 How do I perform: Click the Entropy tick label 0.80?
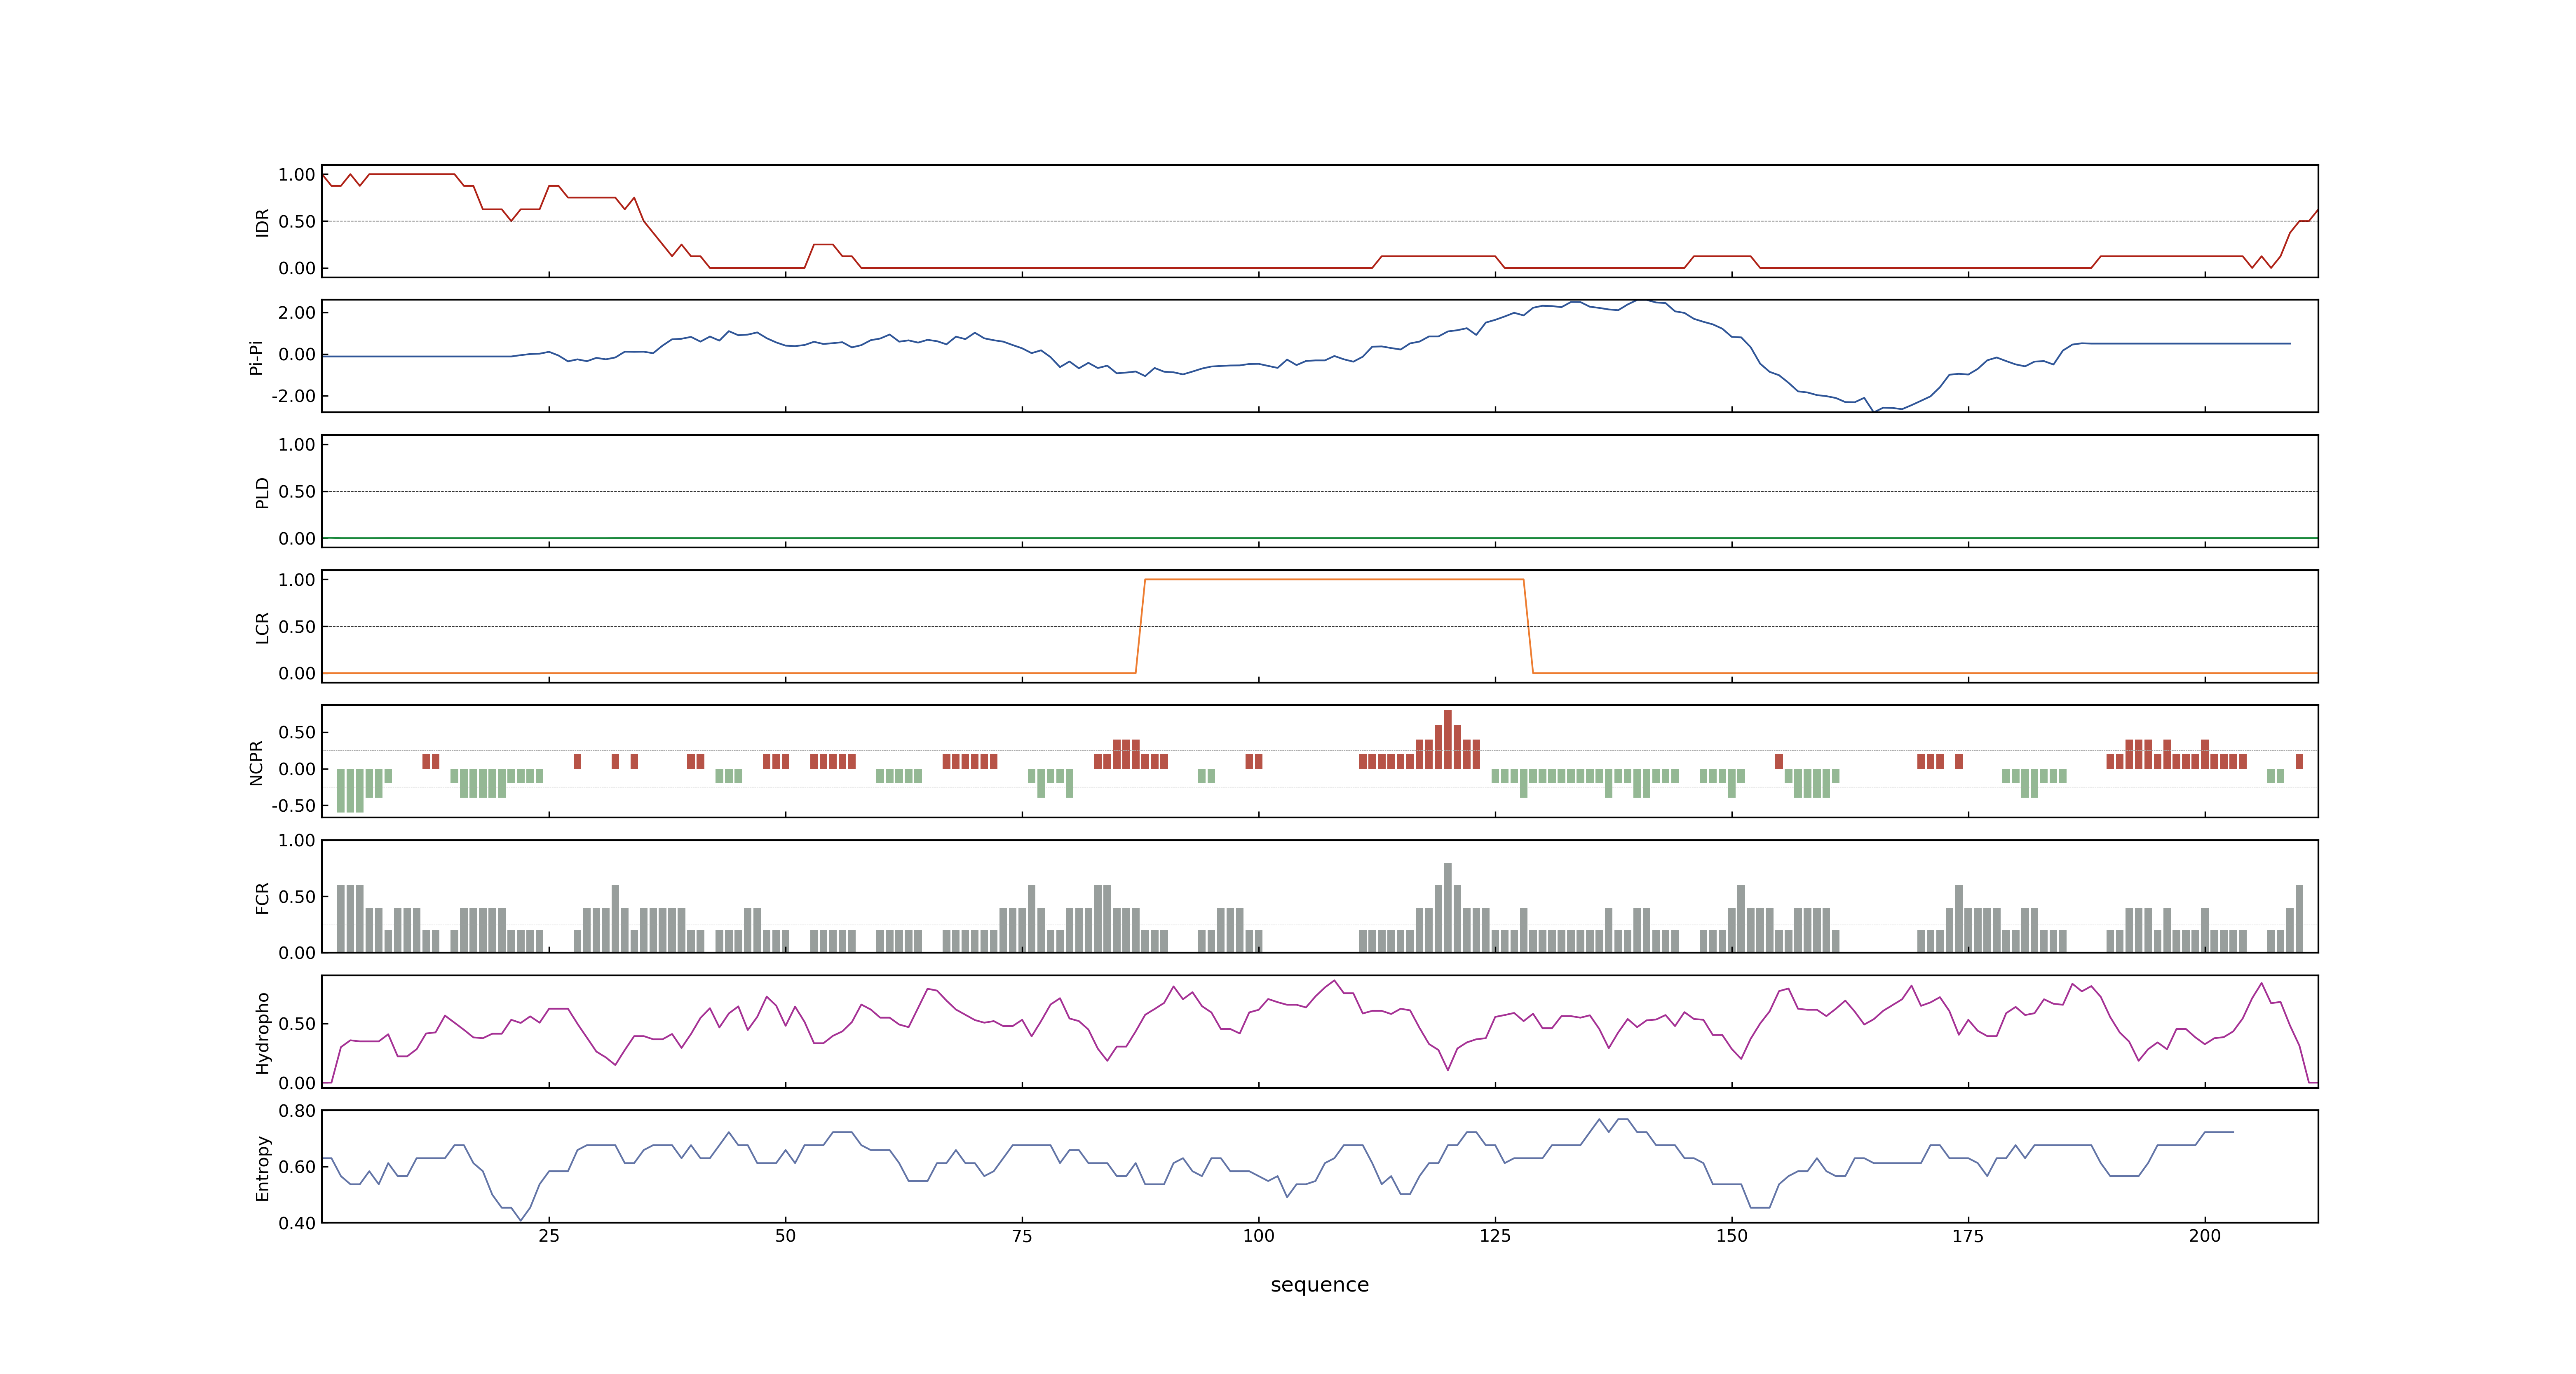tap(297, 1111)
